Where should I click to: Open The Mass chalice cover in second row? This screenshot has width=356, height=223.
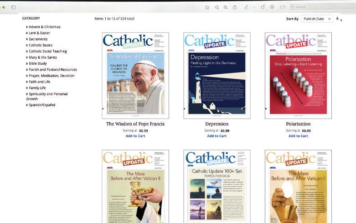tap(135, 186)
